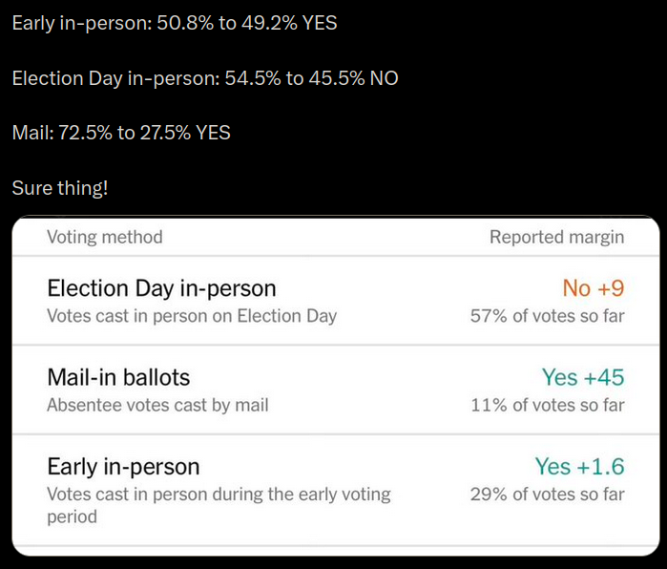Click the '57% of votes so far' label
Screen dimensions: 667x569
[x=547, y=316]
